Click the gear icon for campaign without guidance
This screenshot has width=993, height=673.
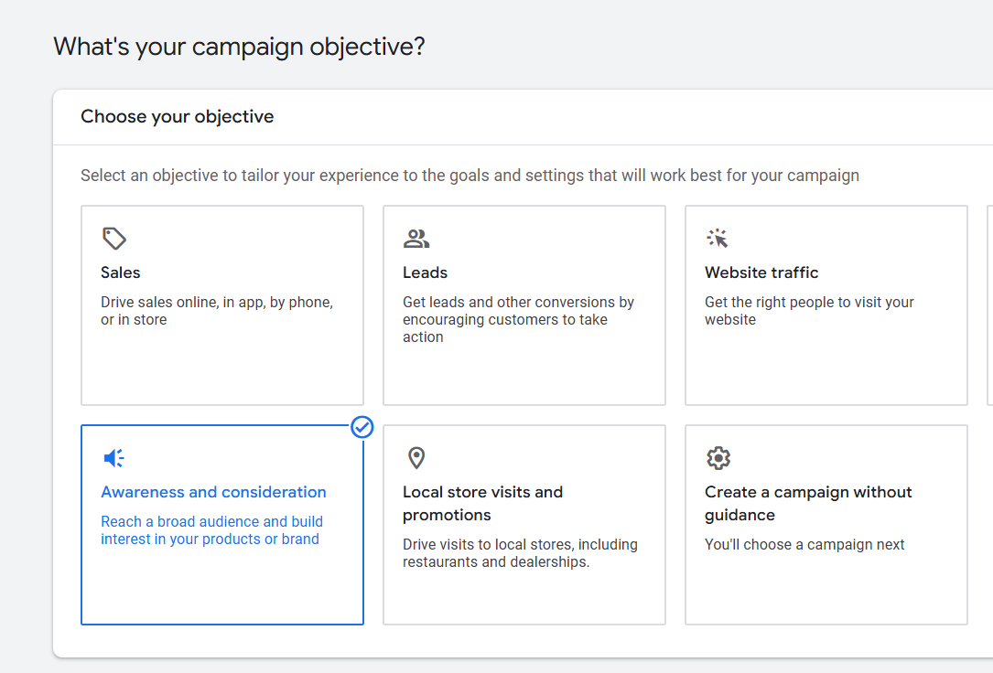(718, 458)
